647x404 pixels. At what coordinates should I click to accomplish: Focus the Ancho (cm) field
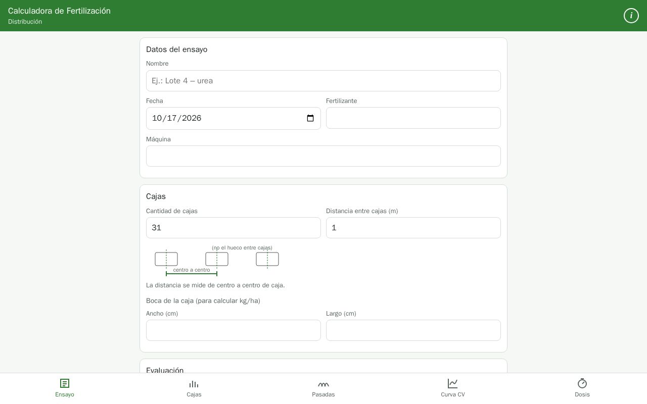234,330
